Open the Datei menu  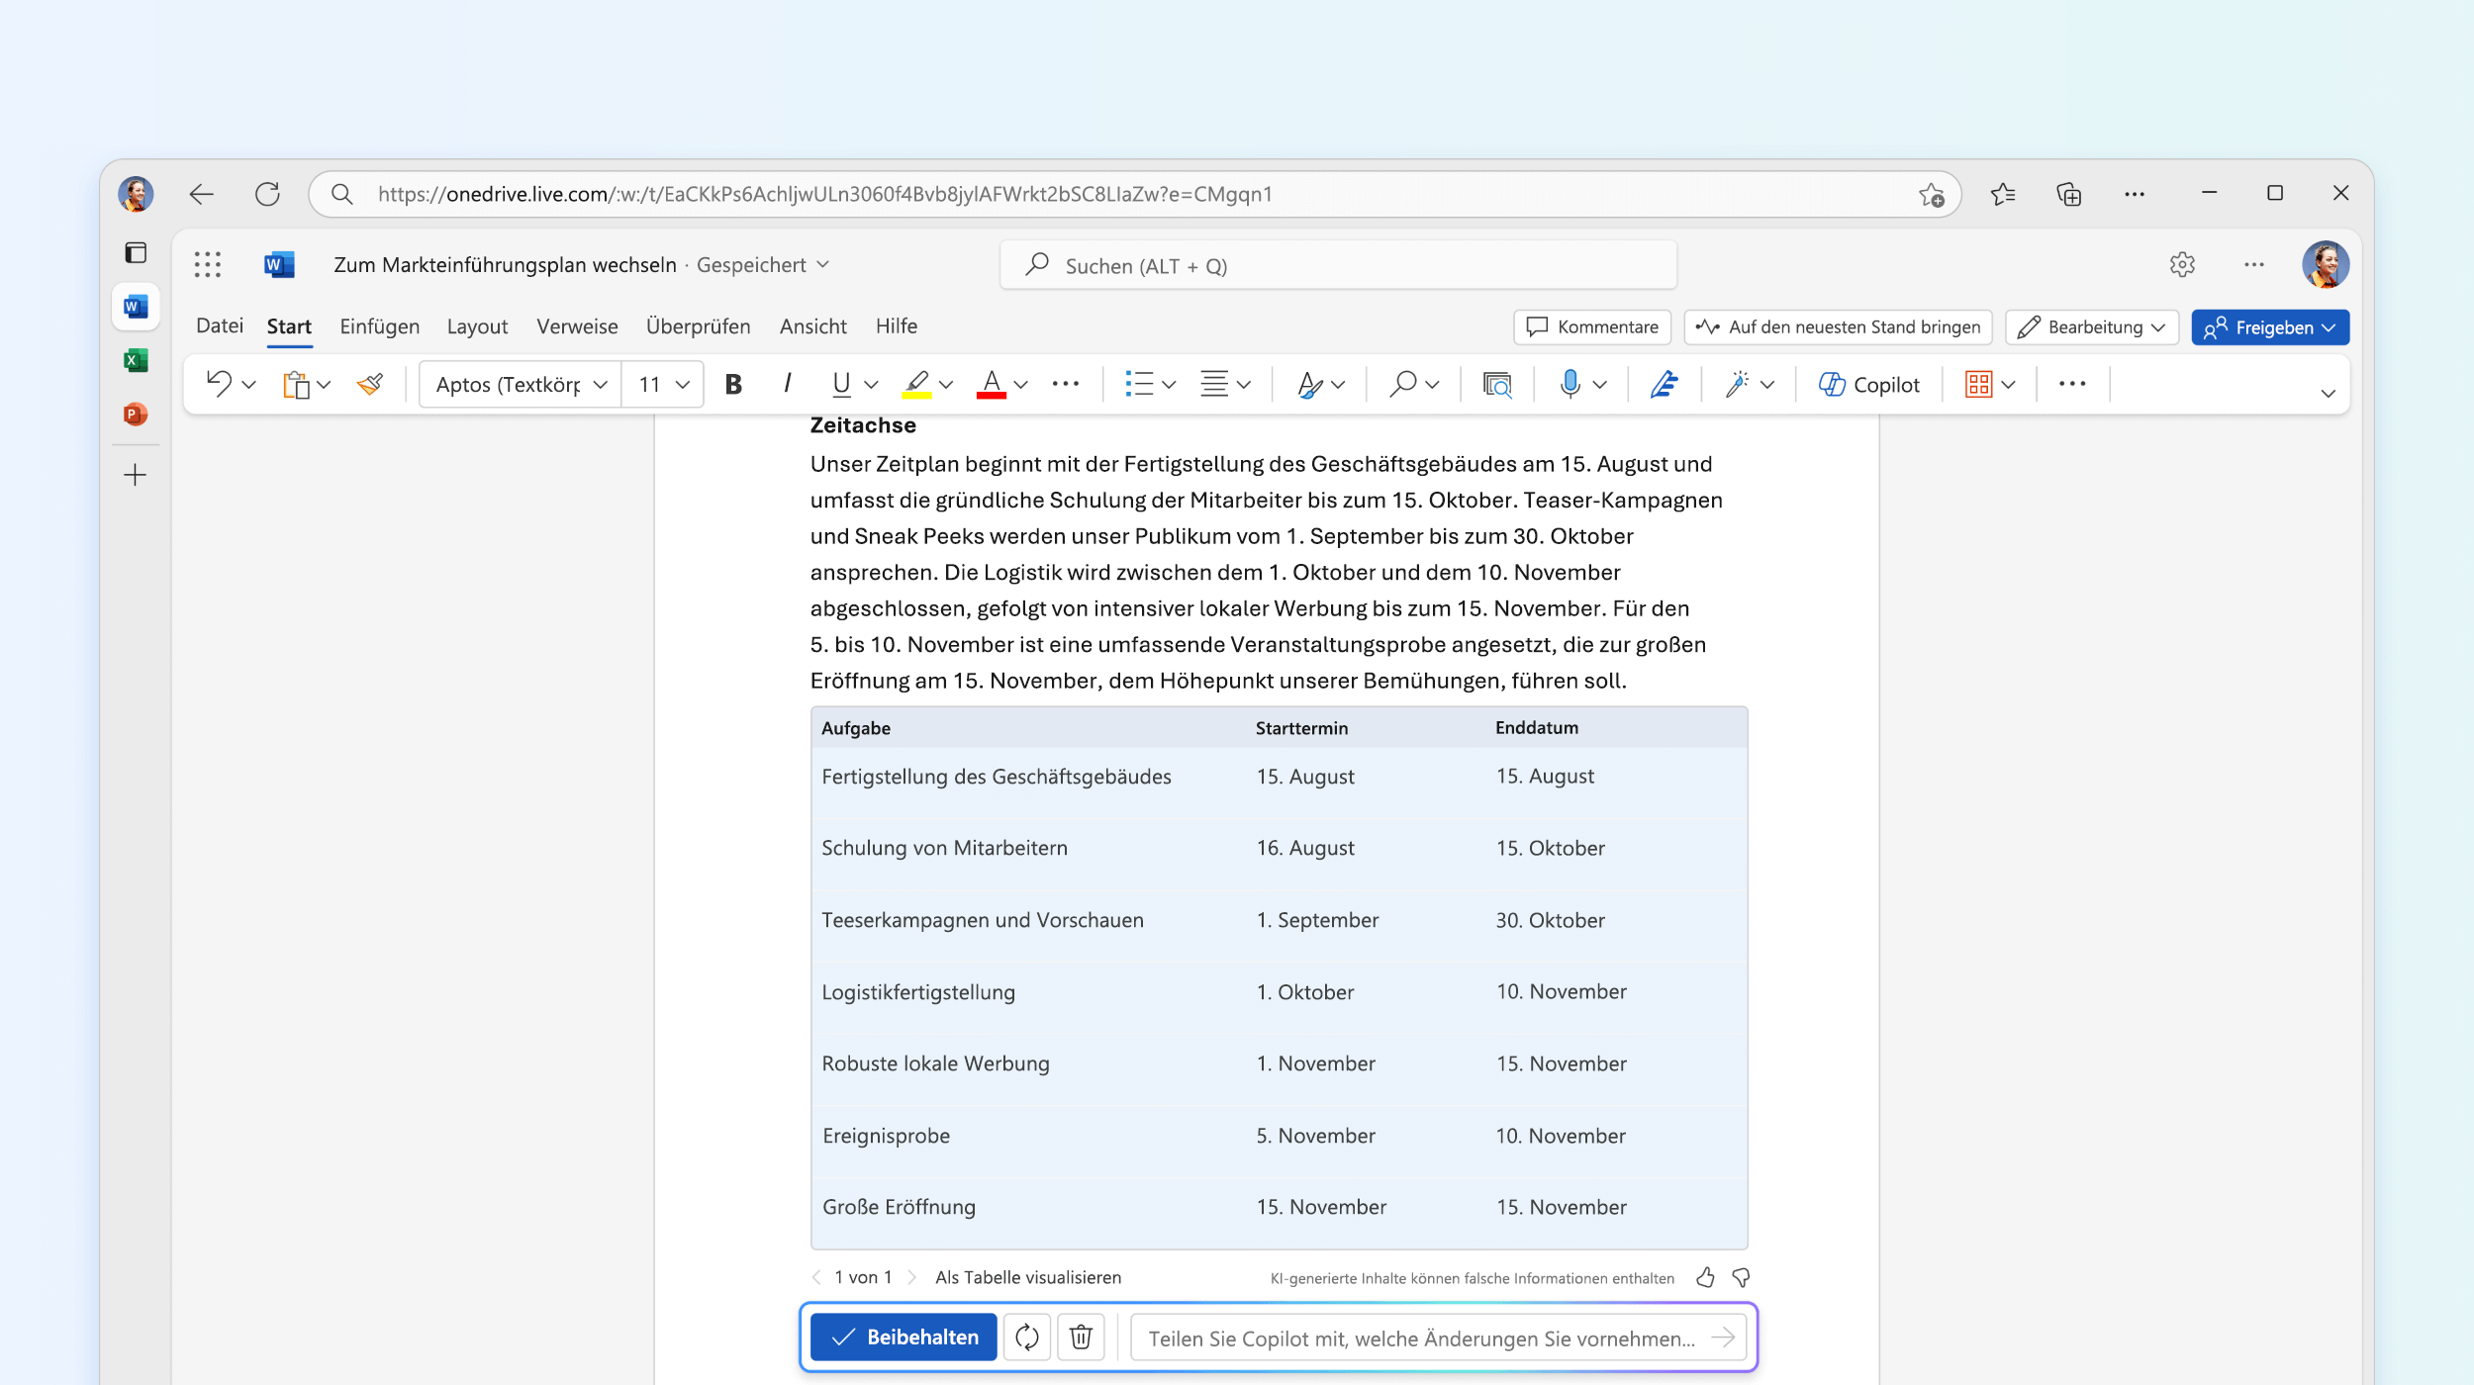pyautogui.click(x=220, y=326)
